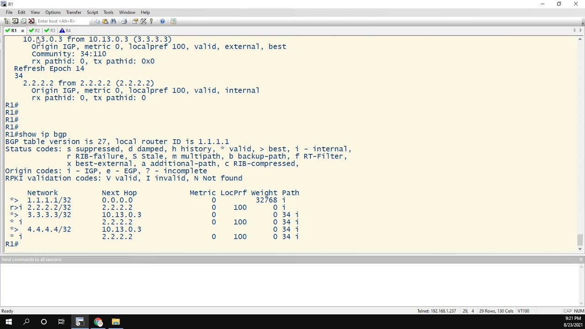Screen dimensions: 585x329
Task: Click the 'LocPrf' column header
Action: pos(234,193)
